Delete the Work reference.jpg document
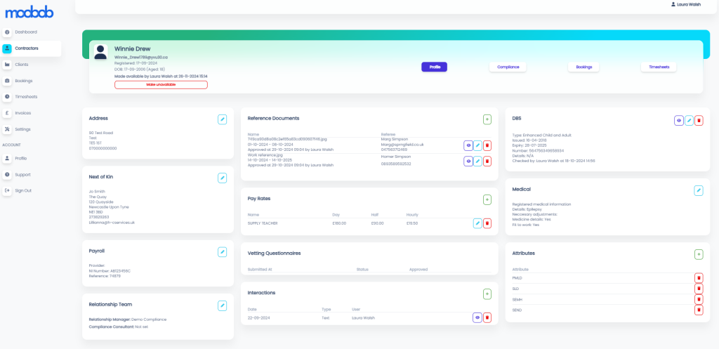Viewport: 719px width, 349px height. pyautogui.click(x=487, y=161)
